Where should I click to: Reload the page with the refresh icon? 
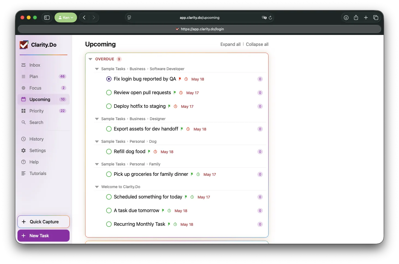tap(270, 17)
